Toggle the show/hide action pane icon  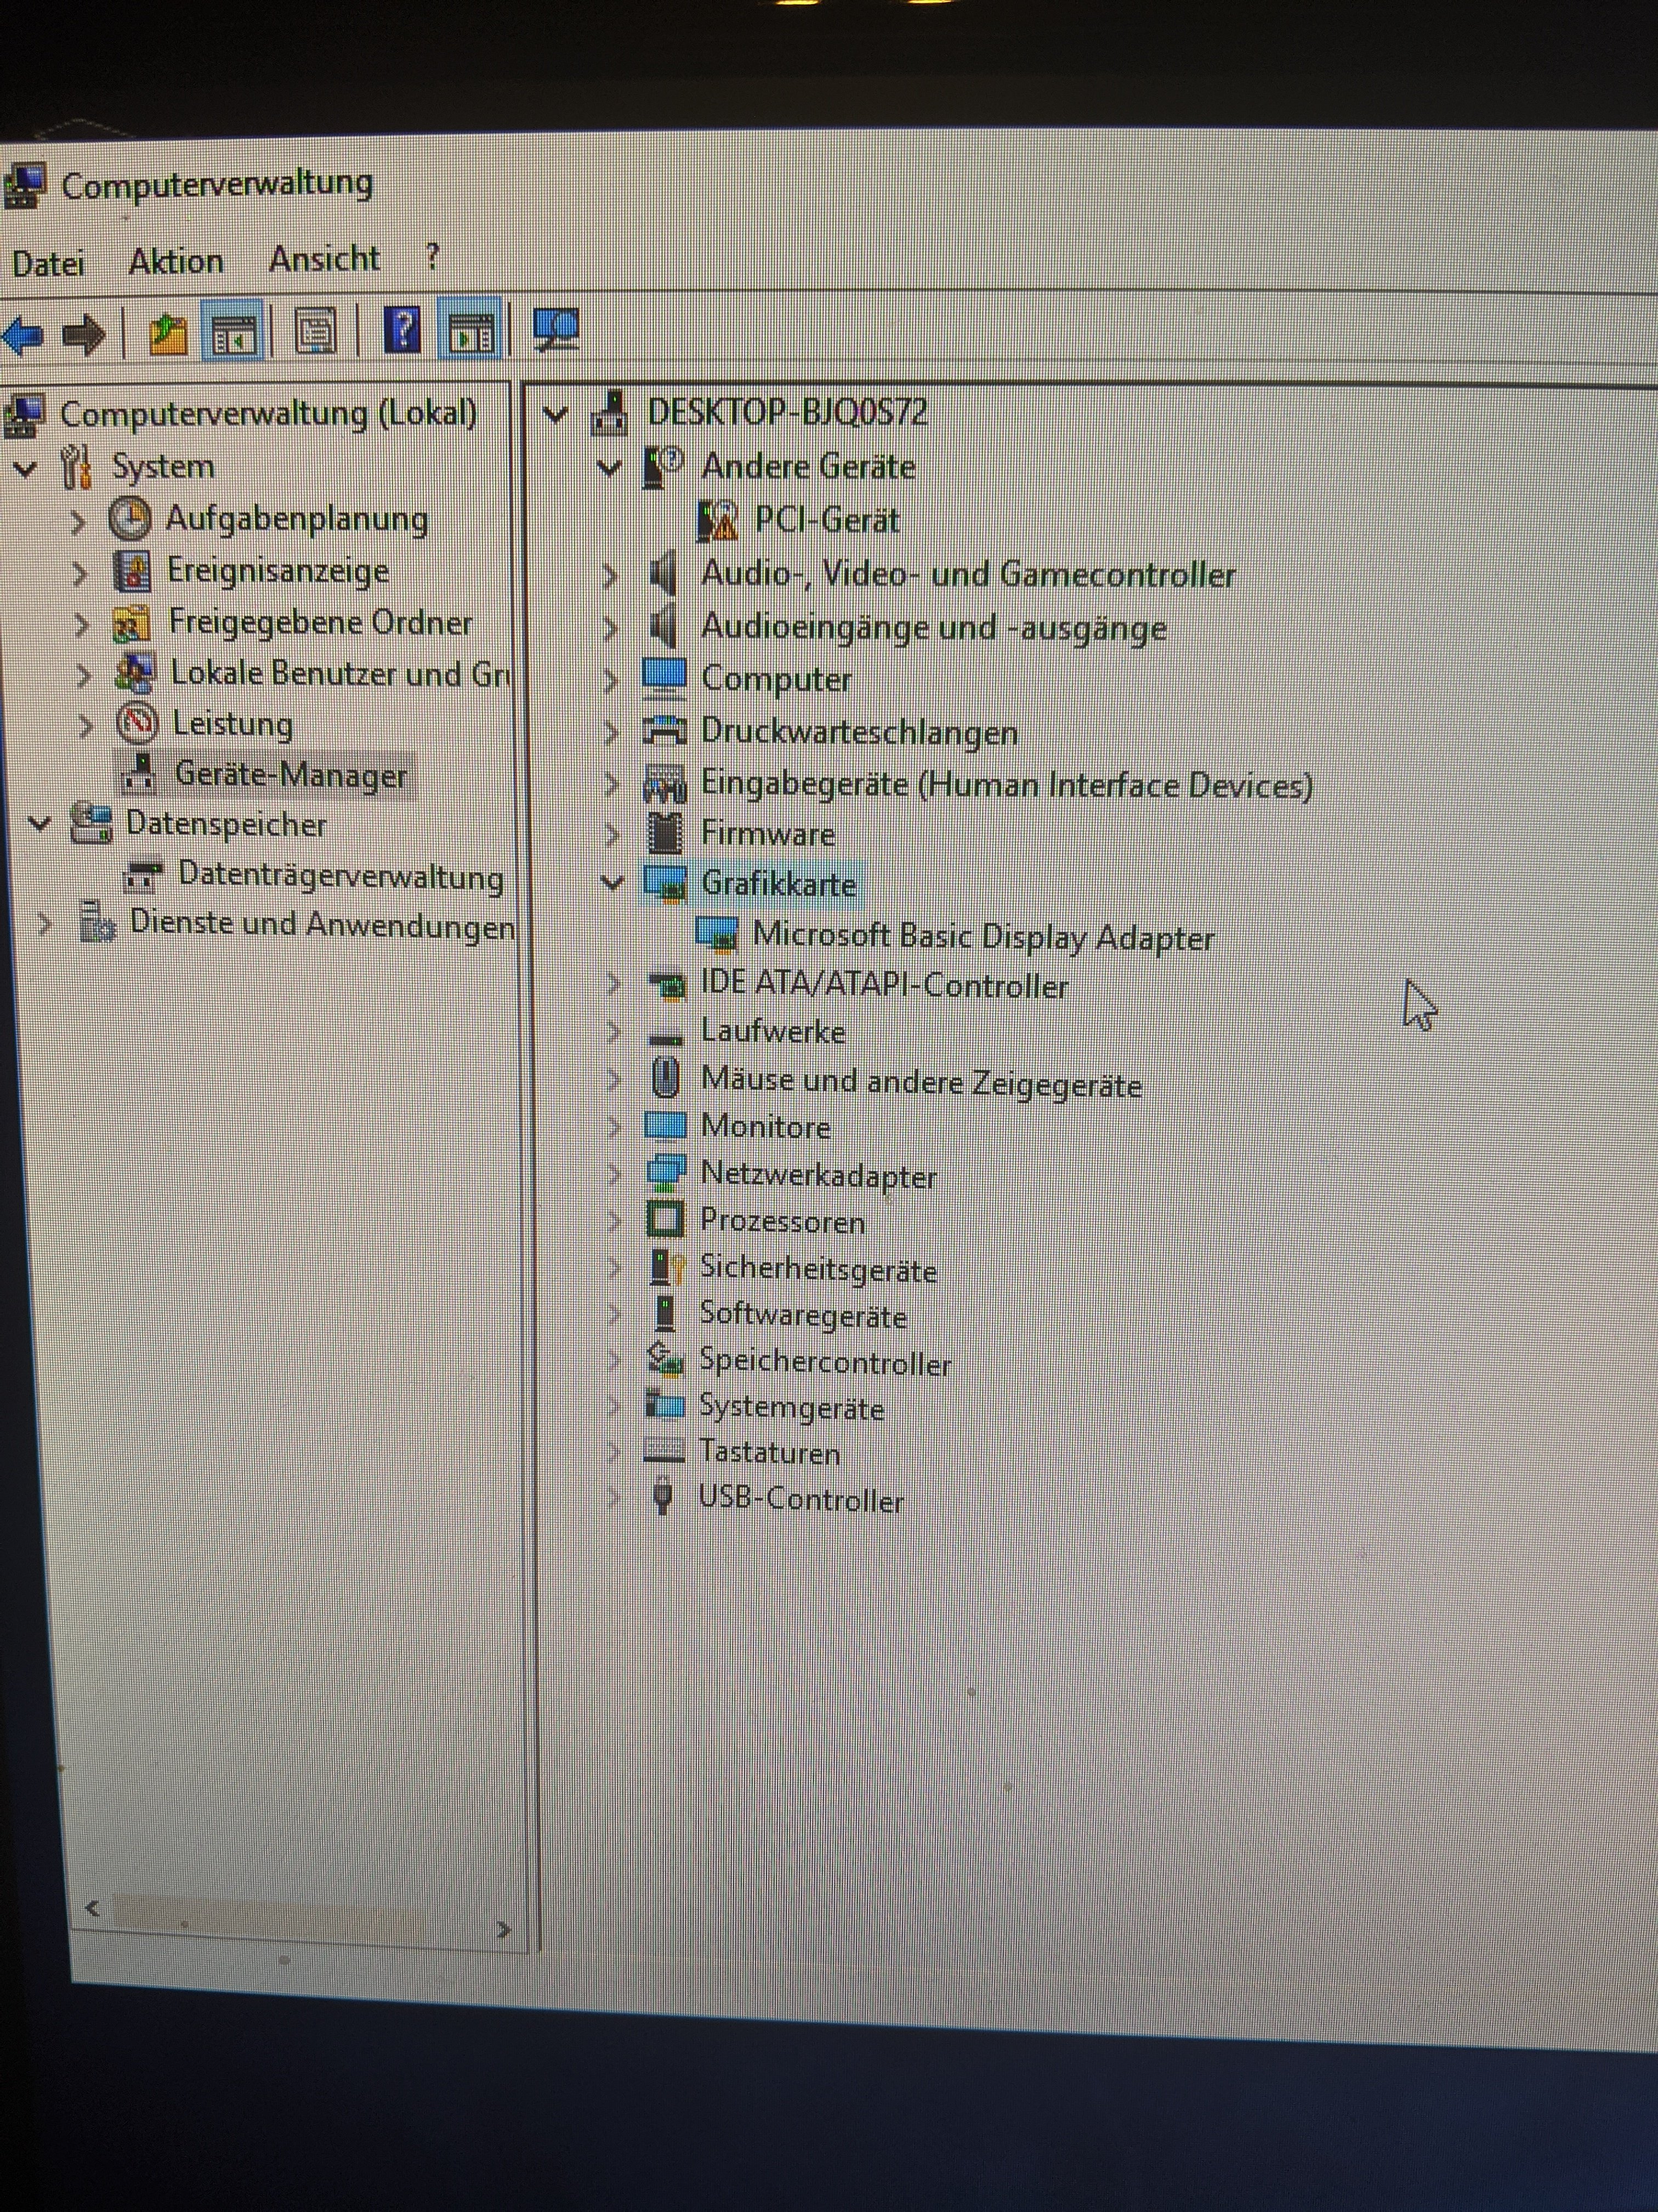pyautogui.click(x=471, y=331)
